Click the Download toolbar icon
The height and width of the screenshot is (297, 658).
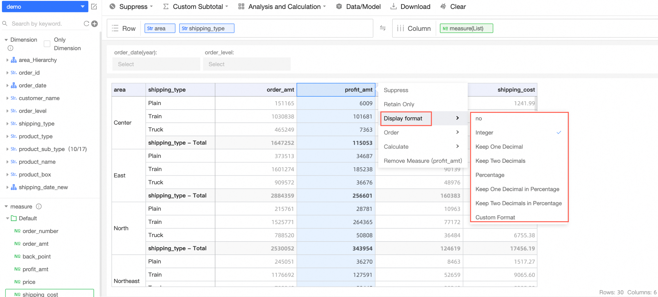[394, 6]
